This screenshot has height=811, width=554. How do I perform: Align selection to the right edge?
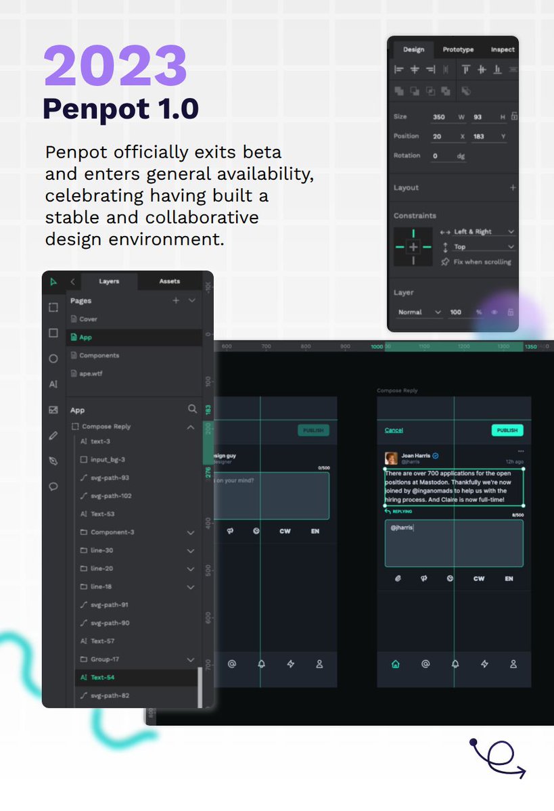pyautogui.click(x=430, y=69)
